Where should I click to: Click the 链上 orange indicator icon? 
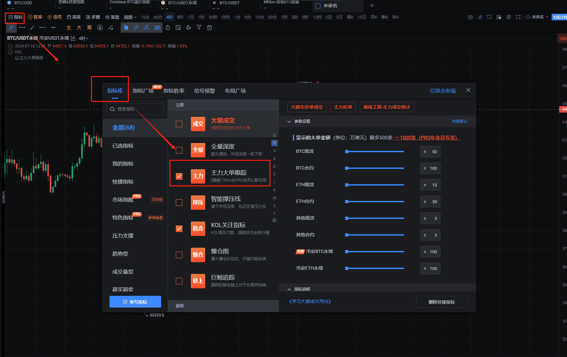tap(198, 281)
